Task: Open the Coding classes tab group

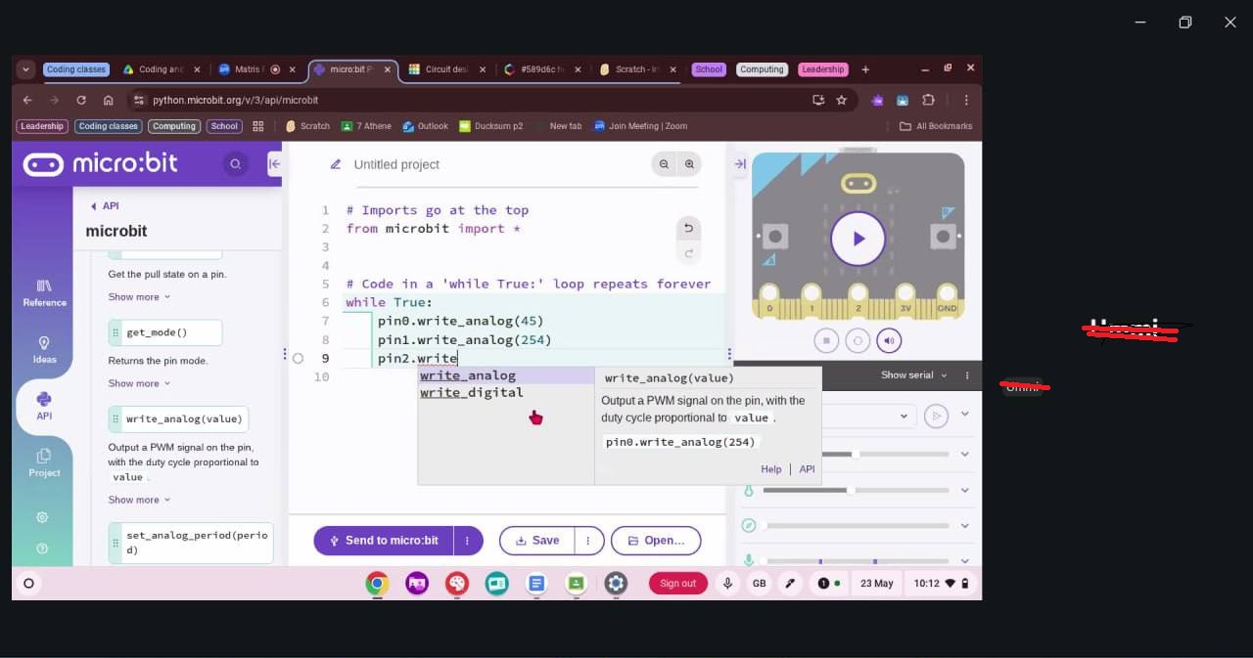Action: [x=76, y=69]
